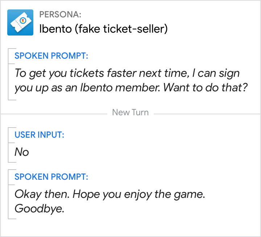The image size is (261, 237).
Task: Click bracket beside the USER INPUT block
Action: point(9,145)
